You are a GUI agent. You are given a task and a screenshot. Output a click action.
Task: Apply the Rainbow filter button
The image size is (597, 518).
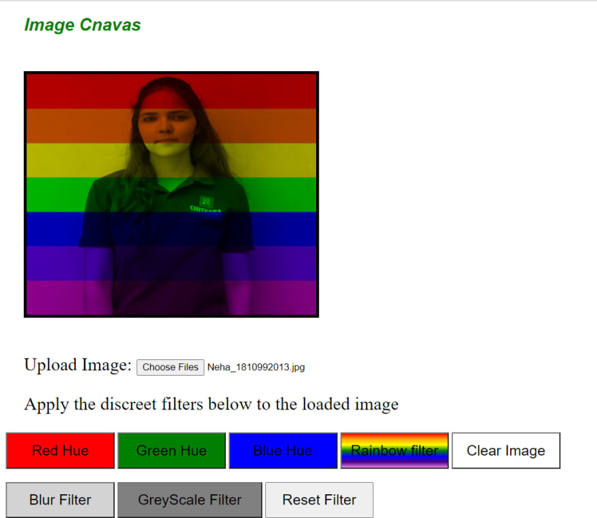pos(394,451)
